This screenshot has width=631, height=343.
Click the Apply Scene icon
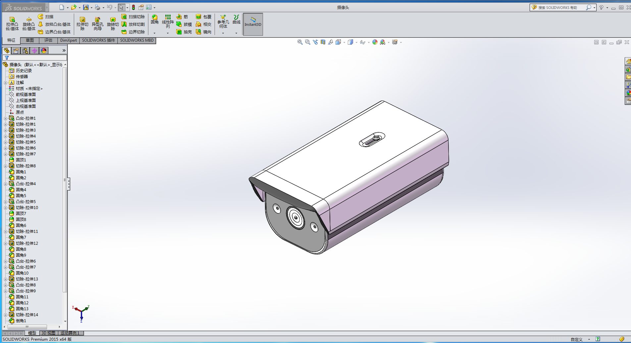pyautogui.click(x=383, y=42)
